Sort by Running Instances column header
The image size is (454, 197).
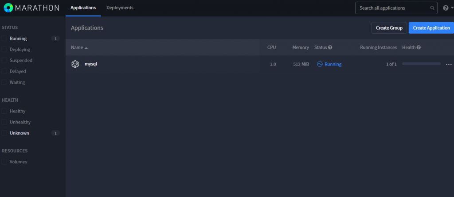point(379,47)
